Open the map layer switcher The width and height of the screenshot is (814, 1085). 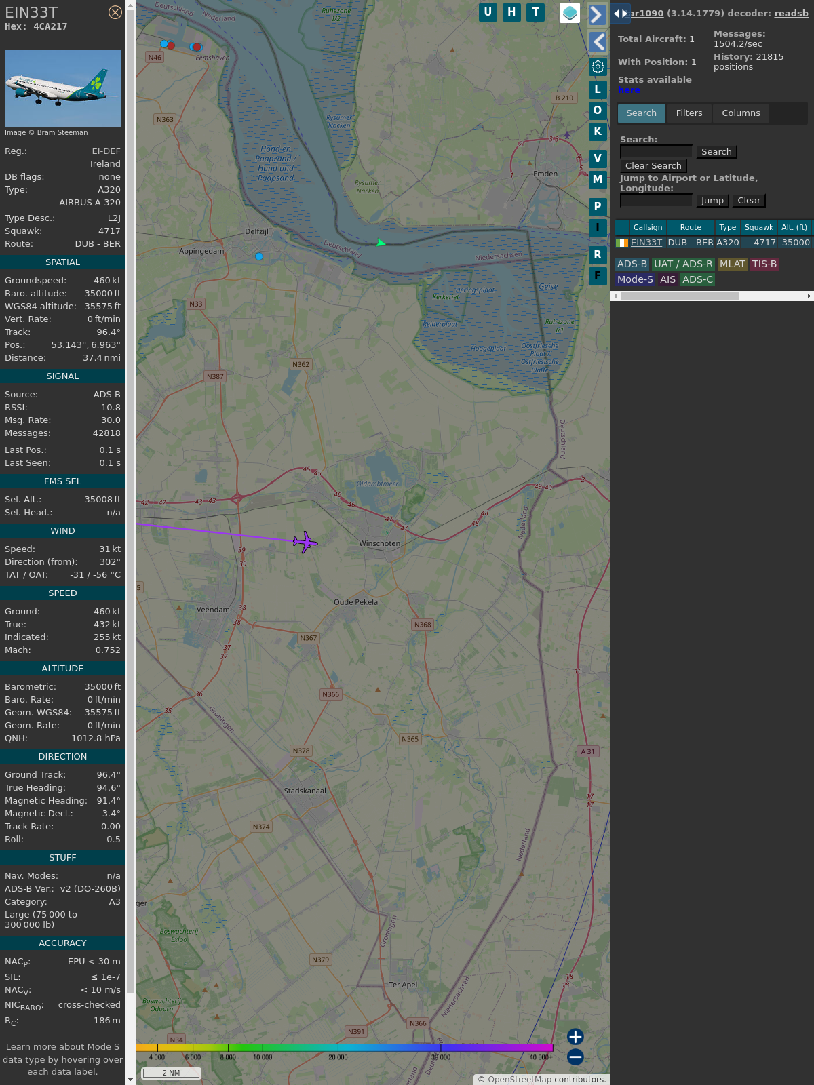(570, 13)
